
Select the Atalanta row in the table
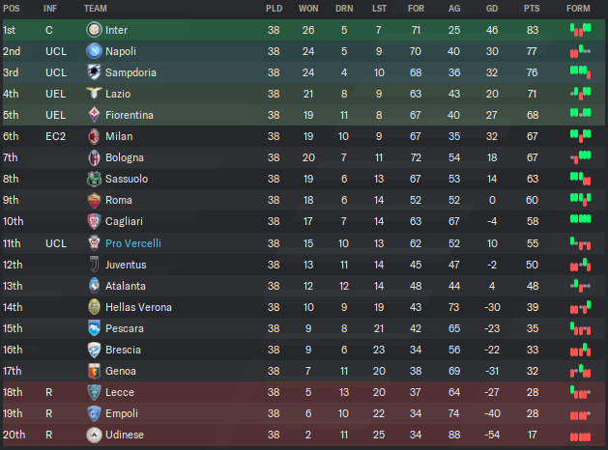point(304,286)
